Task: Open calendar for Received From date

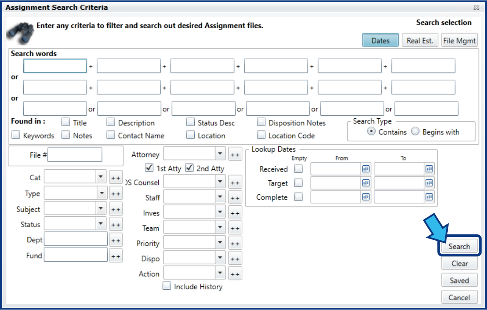Action: 366,169
